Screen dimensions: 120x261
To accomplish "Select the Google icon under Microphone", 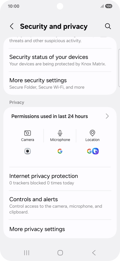I will [60, 151].
